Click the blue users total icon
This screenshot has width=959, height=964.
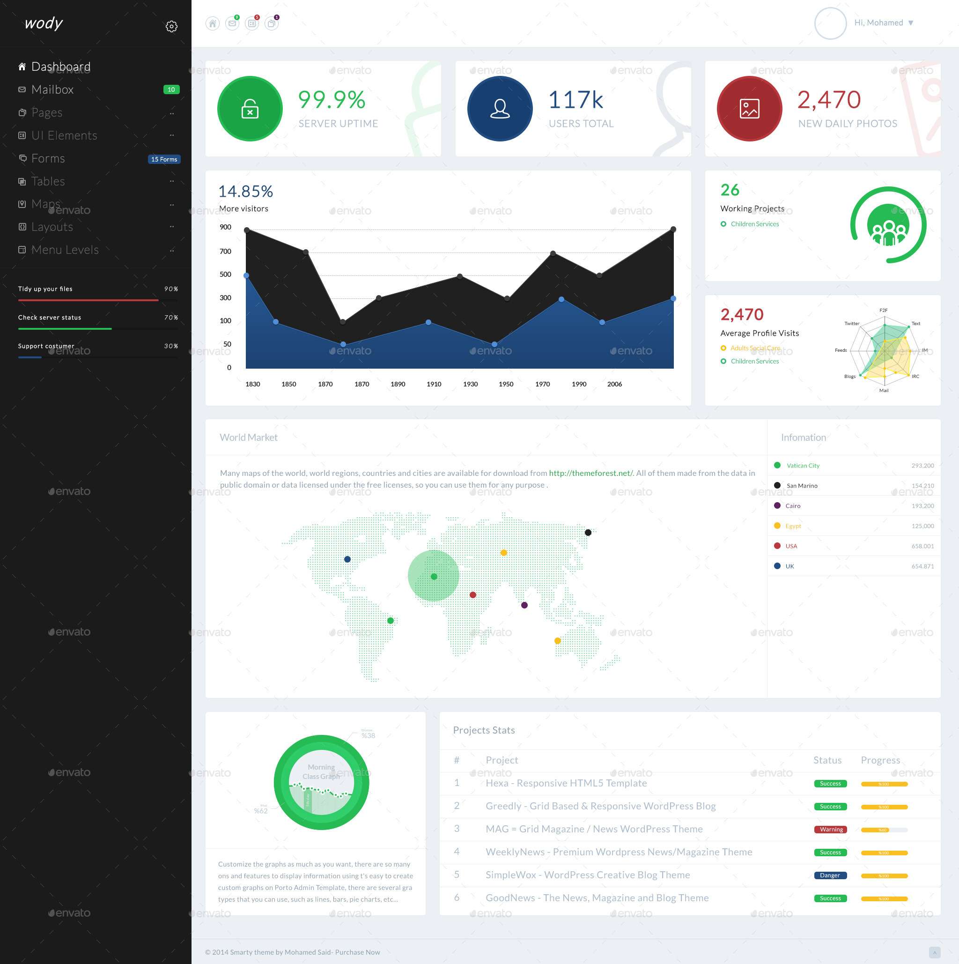500,109
